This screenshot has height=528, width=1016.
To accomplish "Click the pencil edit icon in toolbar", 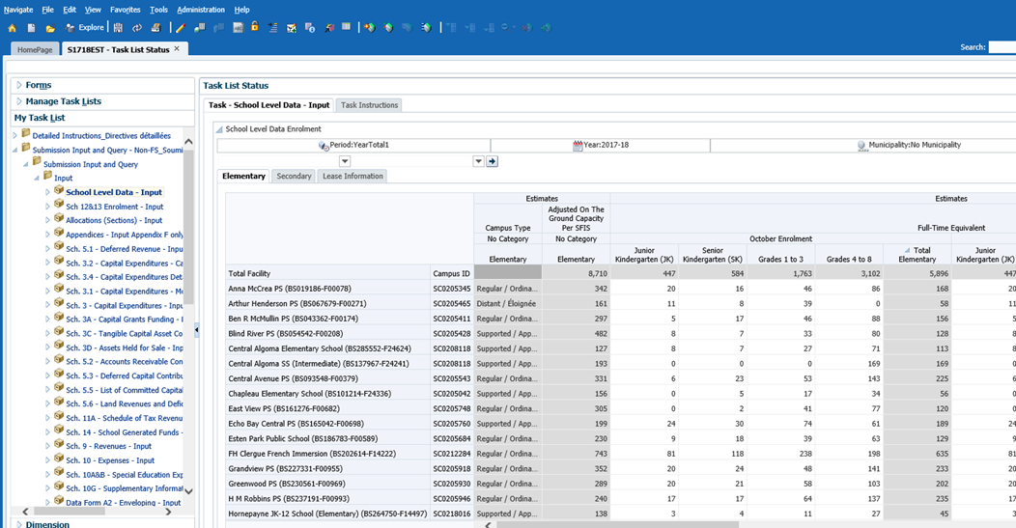I will 180,28.
